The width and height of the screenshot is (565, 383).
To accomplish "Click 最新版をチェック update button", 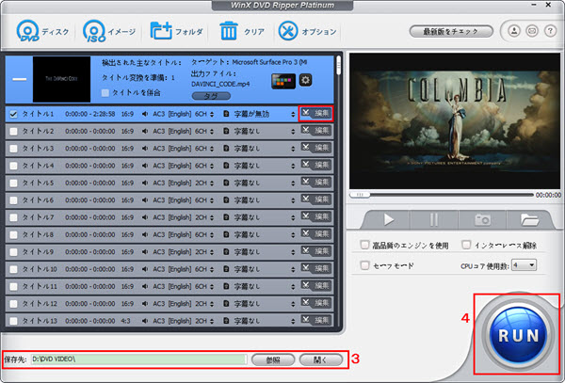I will [x=451, y=31].
